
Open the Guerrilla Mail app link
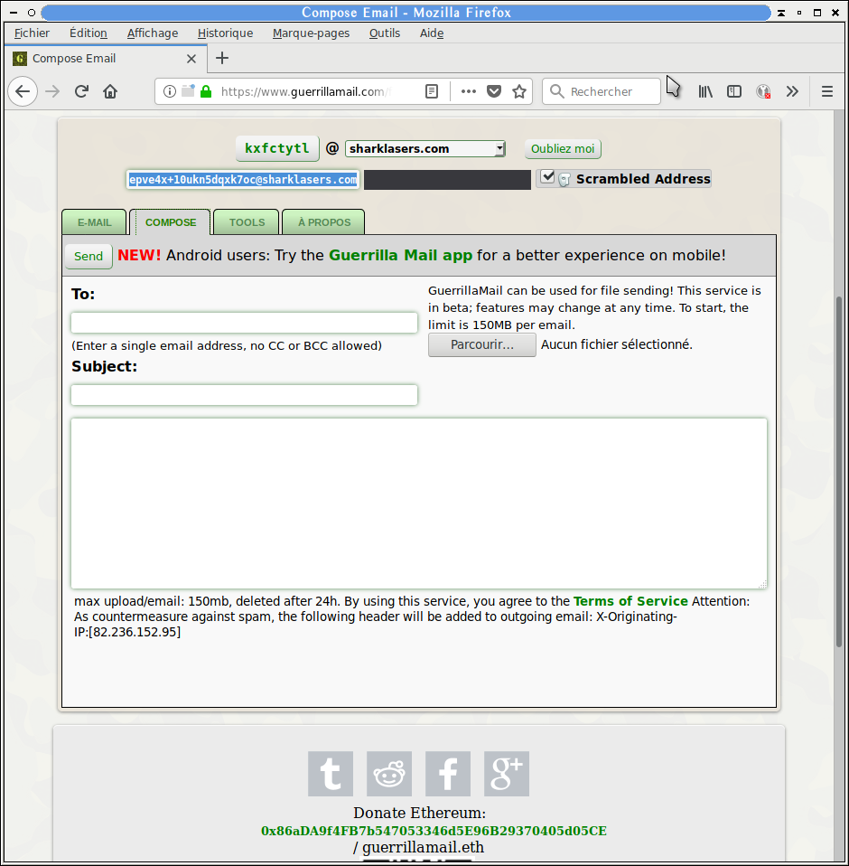400,255
